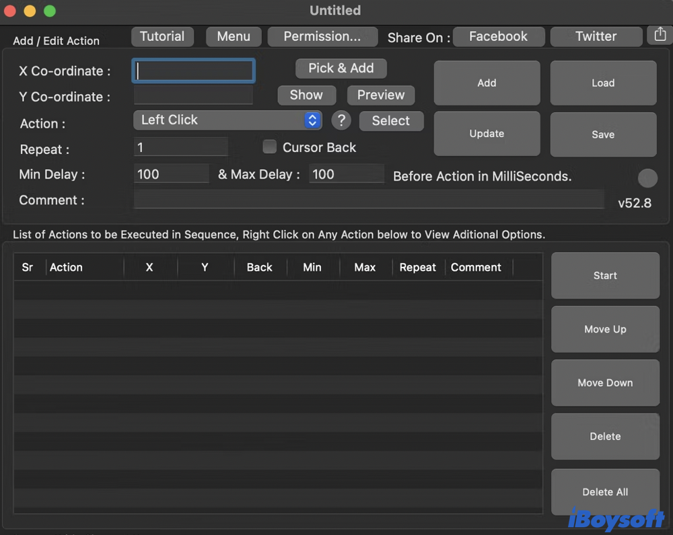Image resolution: width=673 pixels, height=535 pixels.
Task: Click the Save button
Action: click(603, 134)
